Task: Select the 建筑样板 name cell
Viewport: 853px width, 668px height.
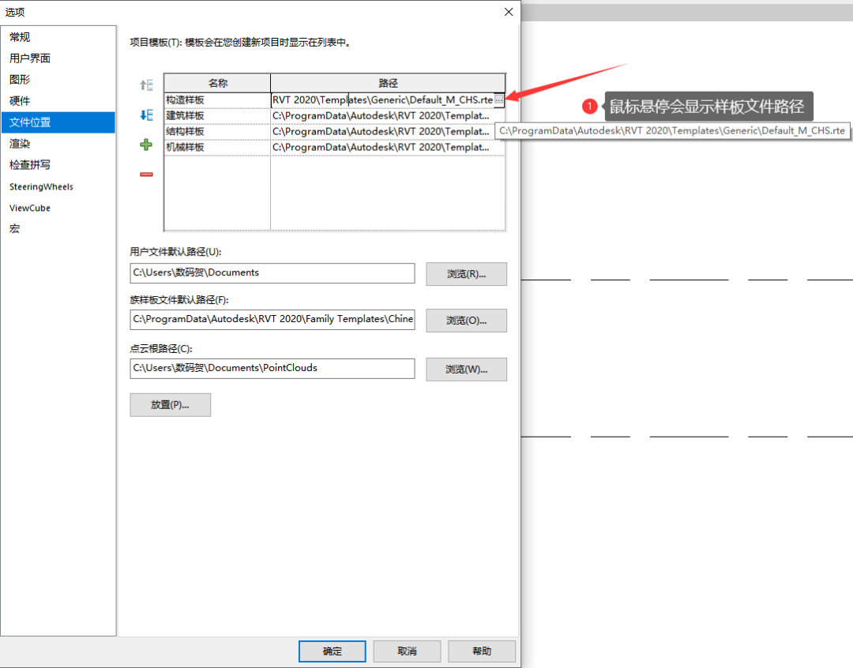Action: (x=217, y=116)
